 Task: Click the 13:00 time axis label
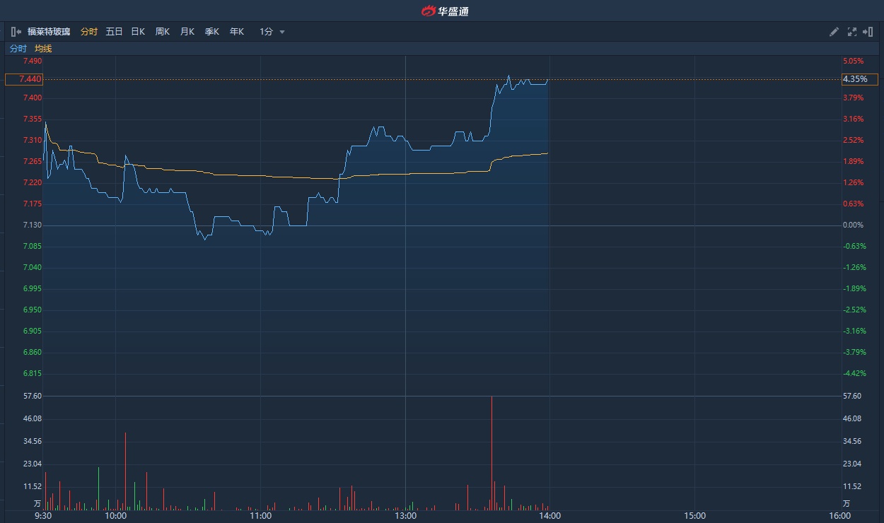[405, 516]
